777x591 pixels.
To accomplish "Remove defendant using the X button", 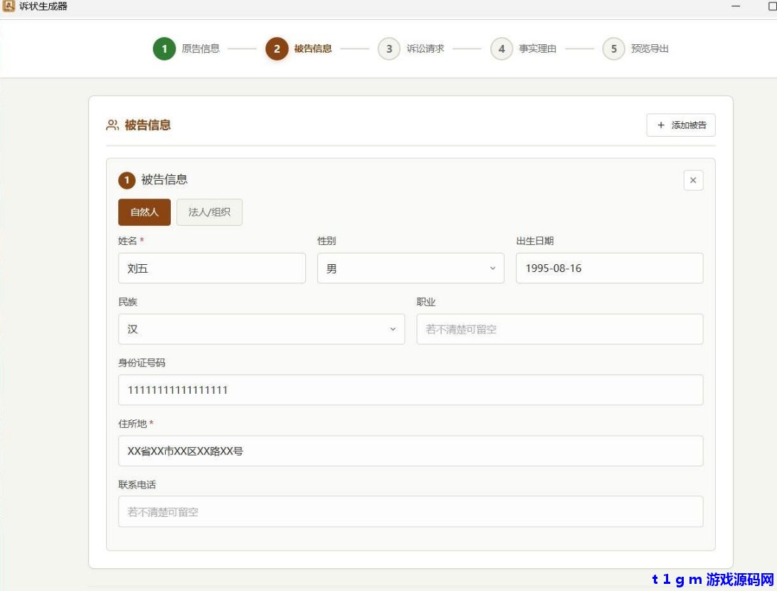I will coord(693,180).
